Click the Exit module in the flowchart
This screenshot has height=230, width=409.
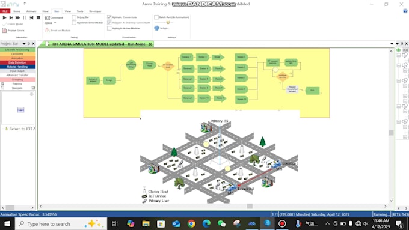tap(312, 91)
